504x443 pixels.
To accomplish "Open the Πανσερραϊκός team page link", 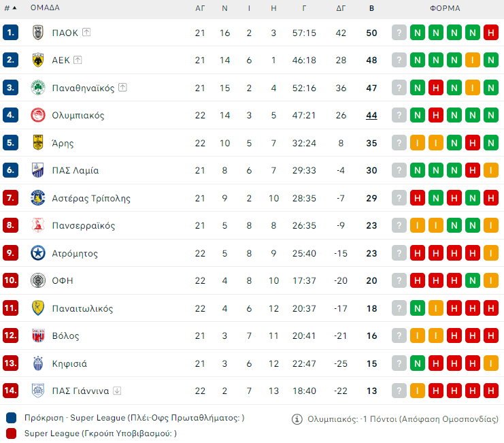I will [84, 225].
